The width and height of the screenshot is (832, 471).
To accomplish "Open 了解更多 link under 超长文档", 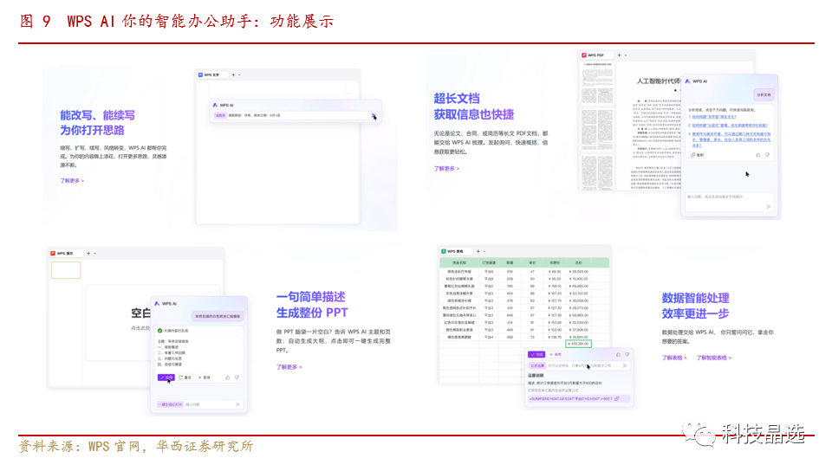I will [446, 169].
